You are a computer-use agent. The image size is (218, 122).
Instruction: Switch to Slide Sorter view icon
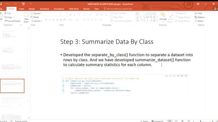click(176, 121)
